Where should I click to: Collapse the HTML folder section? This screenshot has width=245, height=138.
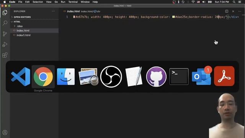tap(34, 21)
